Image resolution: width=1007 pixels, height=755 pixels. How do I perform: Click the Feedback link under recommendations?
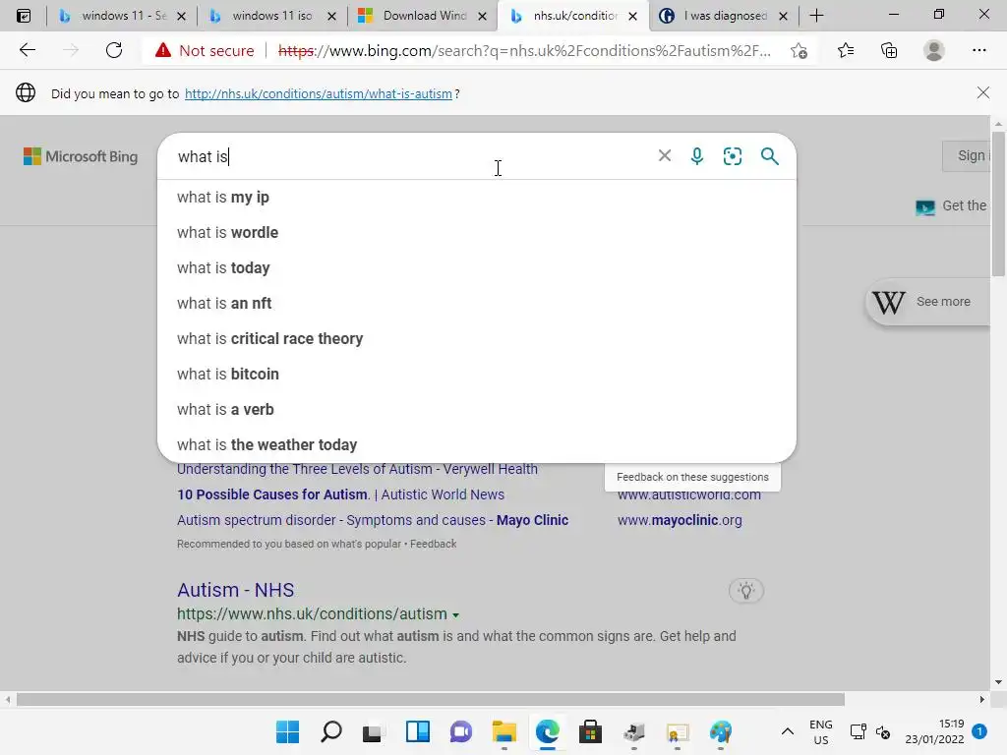tap(433, 544)
